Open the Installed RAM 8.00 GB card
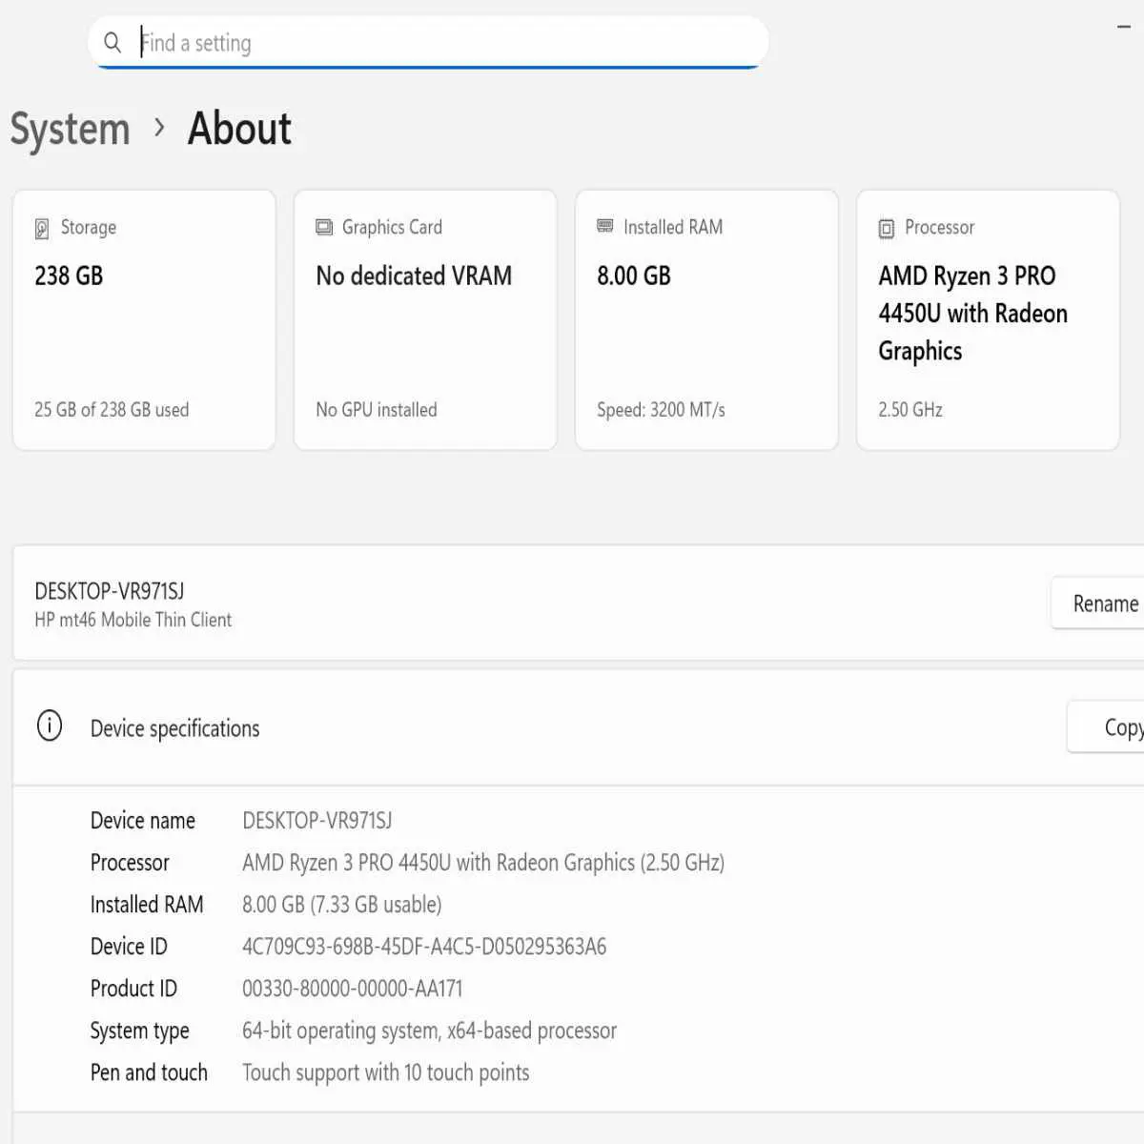Viewport: 1144px width, 1144px height. [706, 320]
